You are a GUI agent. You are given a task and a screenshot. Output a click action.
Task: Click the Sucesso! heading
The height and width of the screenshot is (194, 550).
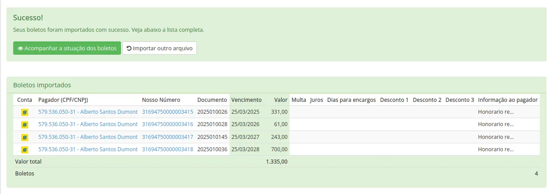(x=28, y=18)
